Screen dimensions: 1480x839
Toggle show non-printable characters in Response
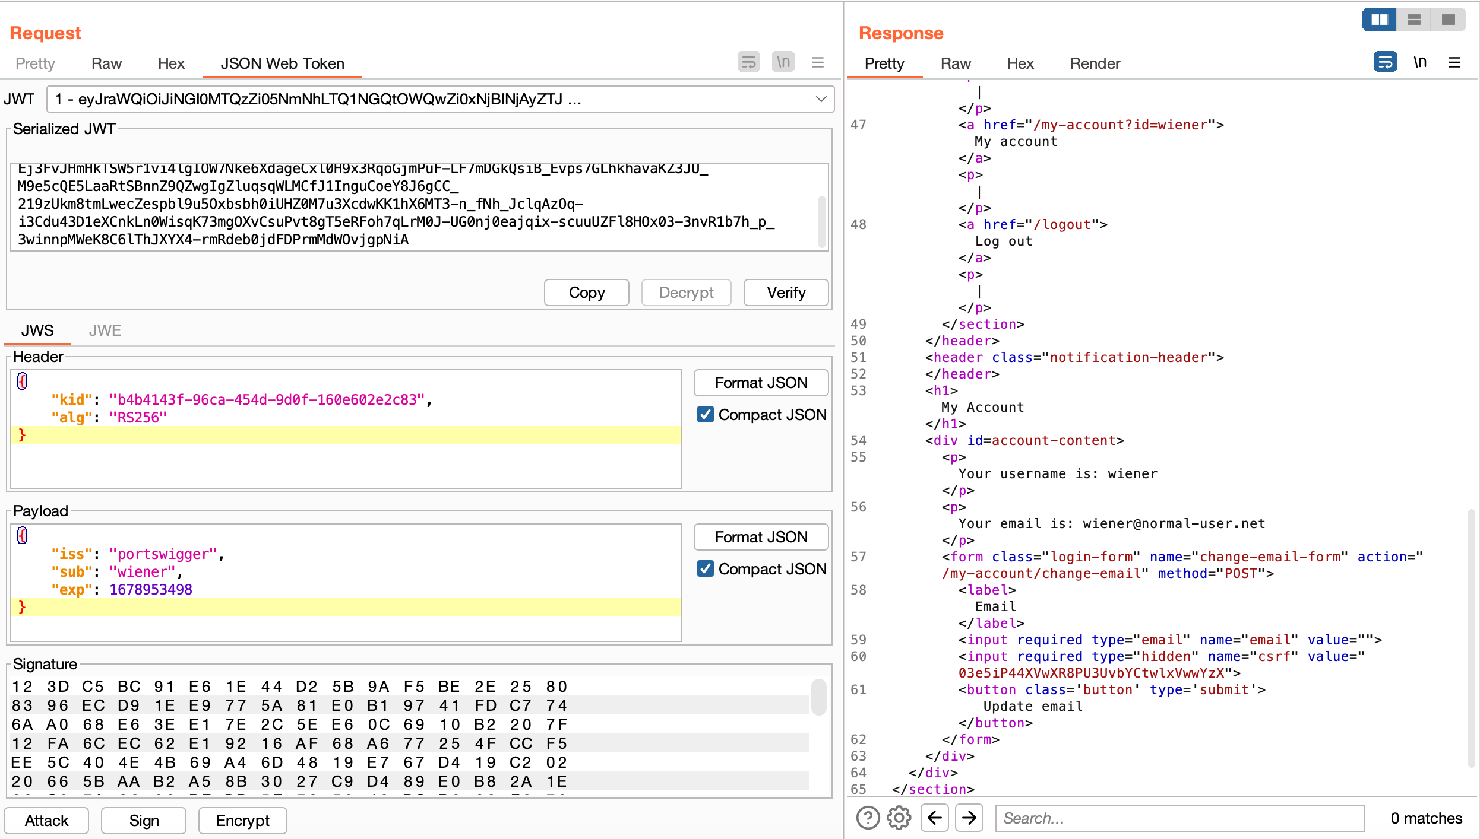pos(1420,62)
